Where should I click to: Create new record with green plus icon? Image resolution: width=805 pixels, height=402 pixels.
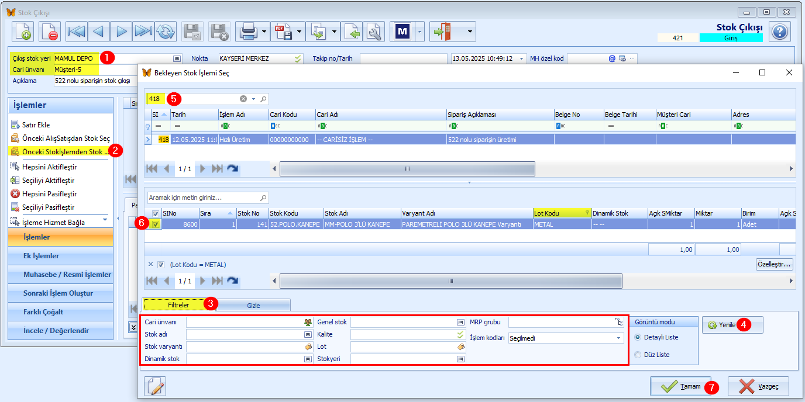pyautogui.click(x=23, y=32)
